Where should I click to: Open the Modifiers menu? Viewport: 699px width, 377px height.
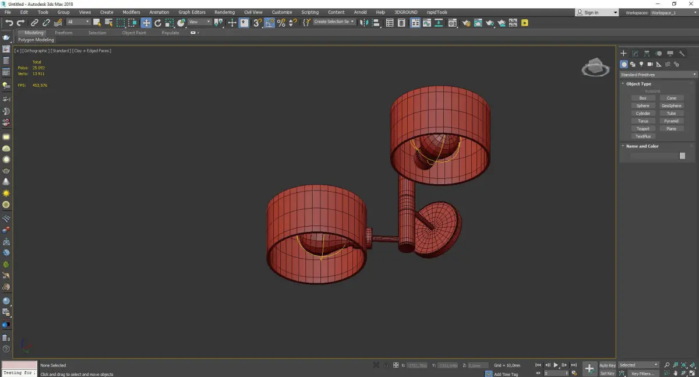tap(131, 12)
